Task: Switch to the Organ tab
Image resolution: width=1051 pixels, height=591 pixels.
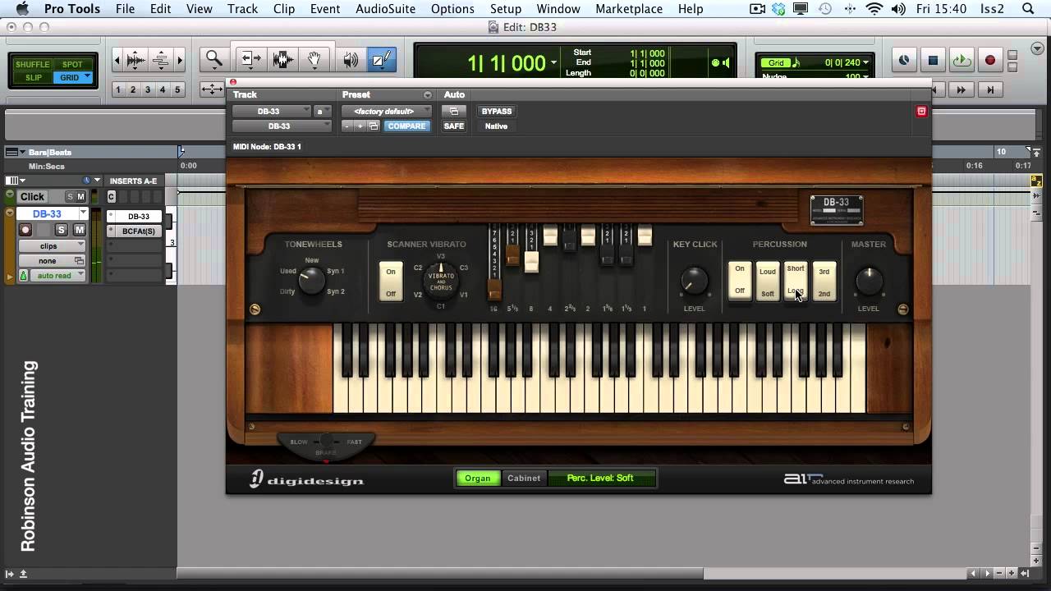Action: pyautogui.click(x=478, y=478)
